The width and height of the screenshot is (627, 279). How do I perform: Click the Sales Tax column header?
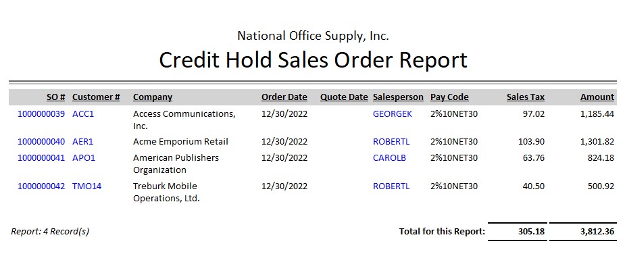pos(526,97)
